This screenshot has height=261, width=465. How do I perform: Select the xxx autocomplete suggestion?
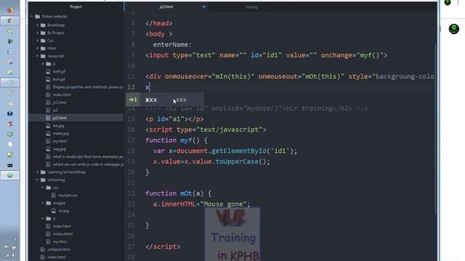(x=165, y=100)
